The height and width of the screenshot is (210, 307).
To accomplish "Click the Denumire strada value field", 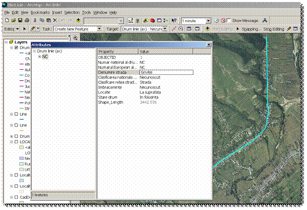I will coord(165,72).
